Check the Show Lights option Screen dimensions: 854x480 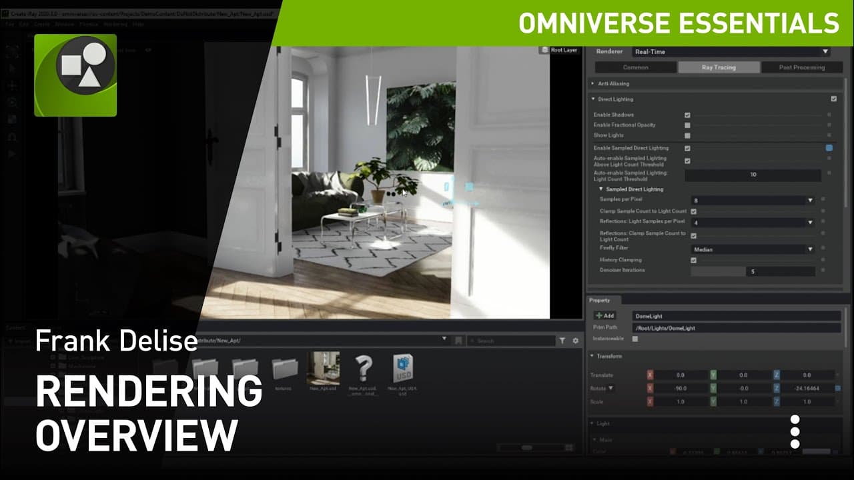click(687, 135)
